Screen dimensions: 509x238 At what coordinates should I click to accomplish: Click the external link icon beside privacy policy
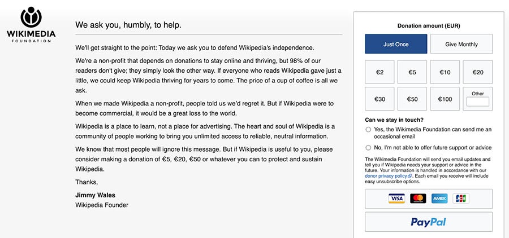coord(409,176)
